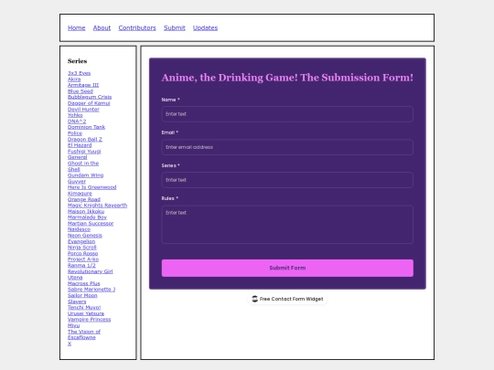The image size is (494, 370).
Task: Select the Blue Seed link
Action: click(81, 91)
